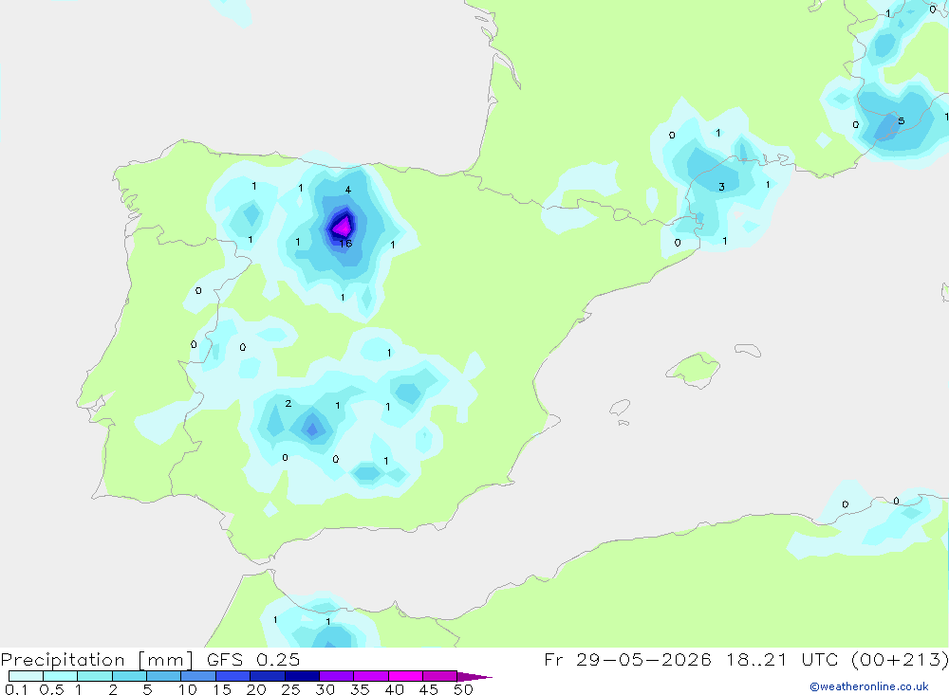Click the '35' legend scale label
Image resolution: width=949 pixels, height=695 pixels.
pyautogui.click(x=360, y=689)
